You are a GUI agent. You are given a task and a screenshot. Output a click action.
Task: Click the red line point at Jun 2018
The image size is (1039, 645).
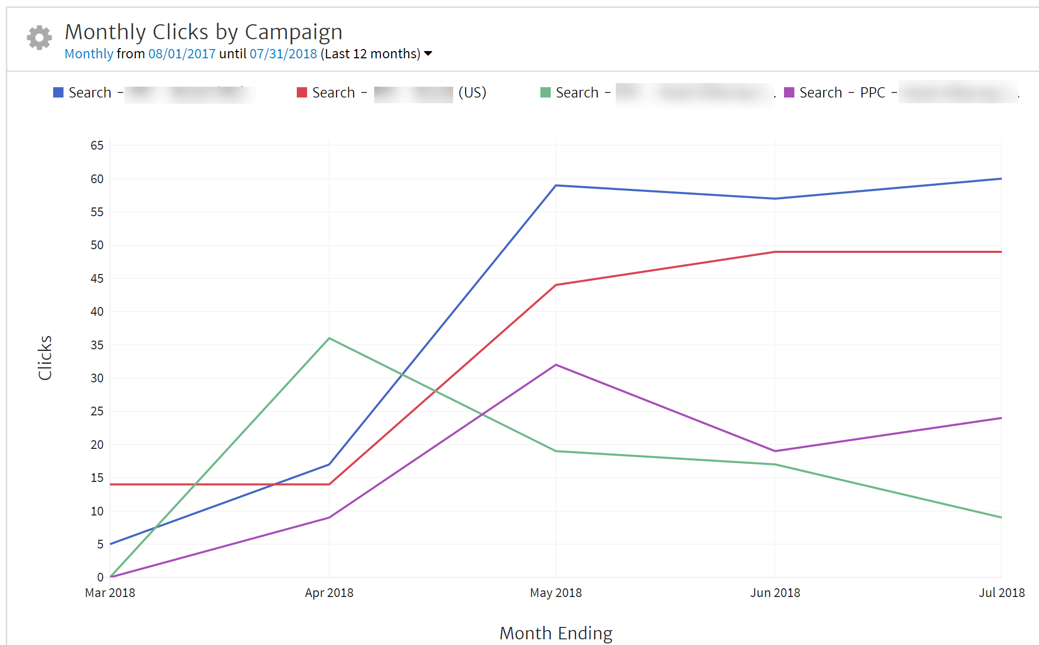pos(775,252)
